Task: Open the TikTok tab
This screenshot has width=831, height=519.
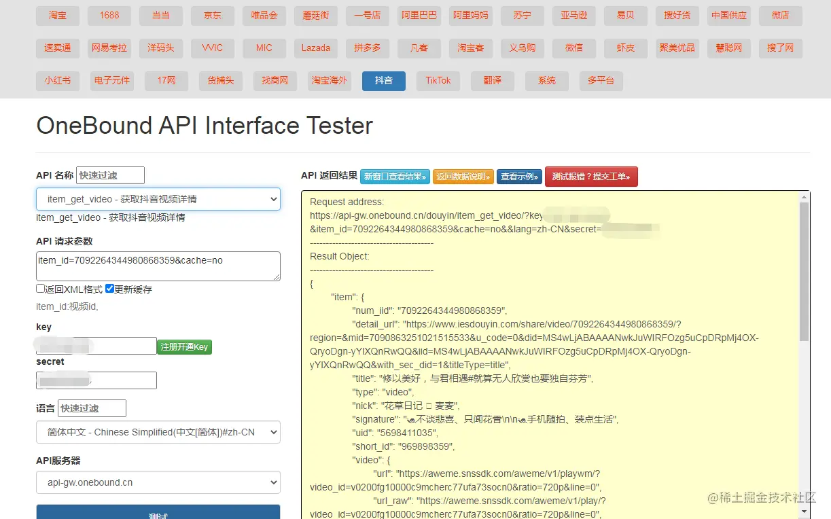Action: (x=438, y=81)
